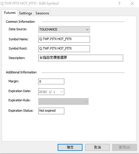The image size is (139, 154).
Task: Open the Sessions tab
Action: coord(42,13)
